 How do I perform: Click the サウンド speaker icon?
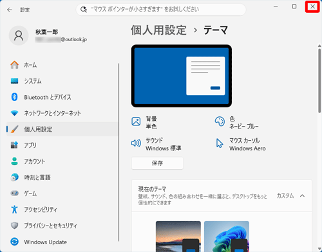(x=136, y=143)
